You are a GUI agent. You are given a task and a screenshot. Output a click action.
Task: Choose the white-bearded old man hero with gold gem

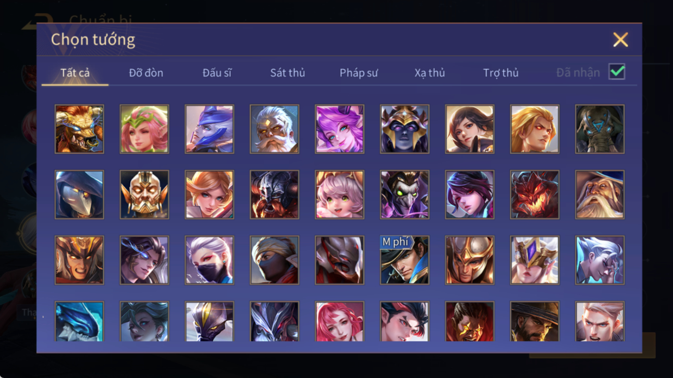tap(274, 129)
